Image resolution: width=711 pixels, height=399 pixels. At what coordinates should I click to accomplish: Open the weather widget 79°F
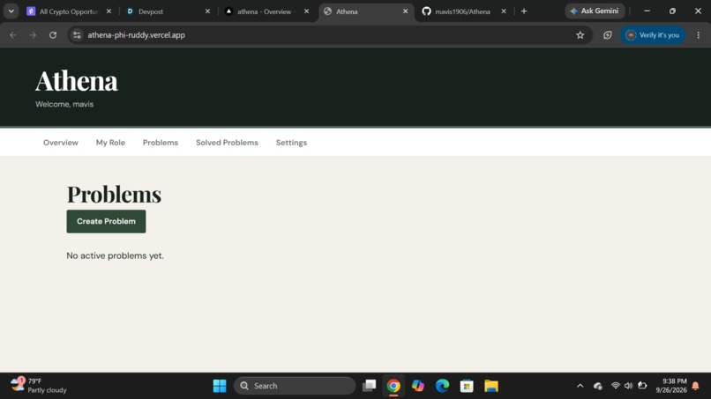click(39, 386)
